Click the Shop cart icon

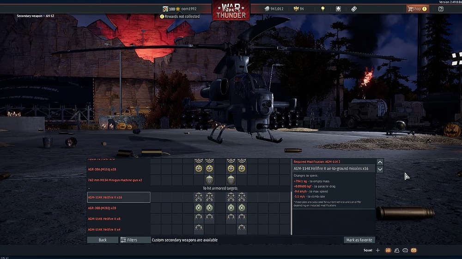(x=410, y=9)
